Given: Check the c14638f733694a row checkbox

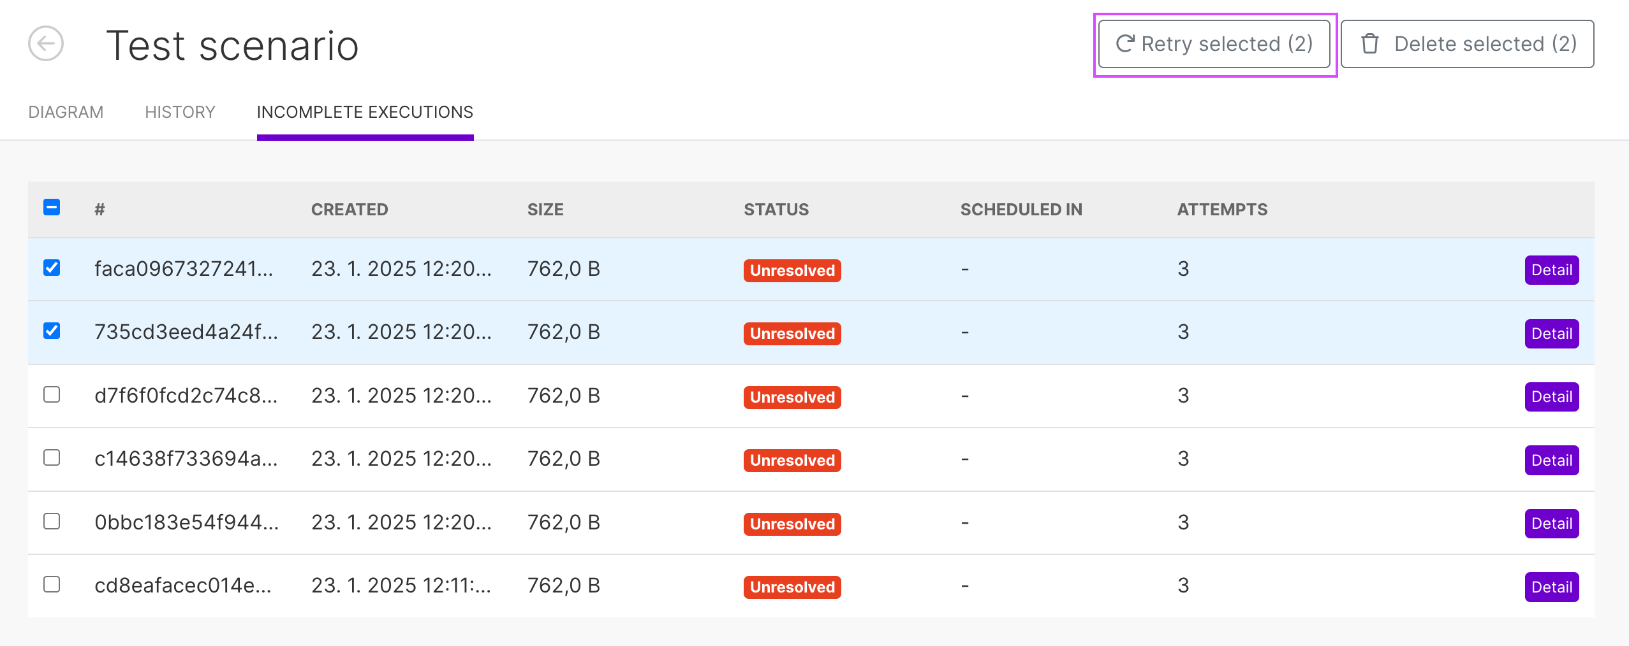Looking at the screenshot, I should coord(52,457).
